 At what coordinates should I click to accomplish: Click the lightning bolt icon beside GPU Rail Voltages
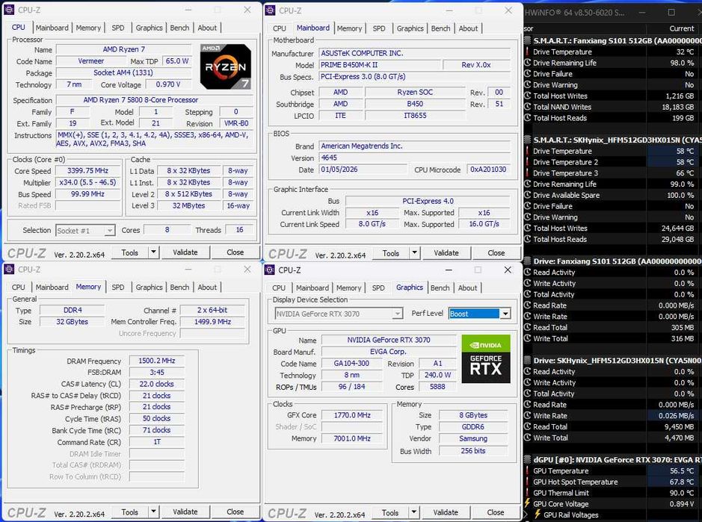coord(538,515)
